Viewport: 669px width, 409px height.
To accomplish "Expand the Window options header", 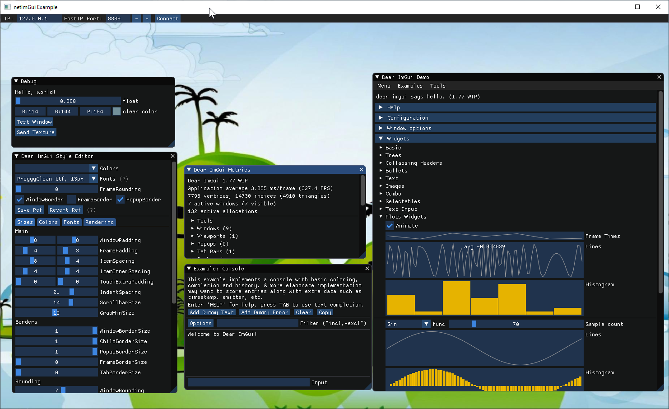I will click(x=515, y=128).
